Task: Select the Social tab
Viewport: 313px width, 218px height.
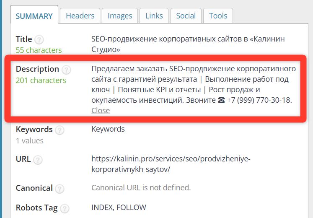Action: pyautogui.click(x=186, y=16)
